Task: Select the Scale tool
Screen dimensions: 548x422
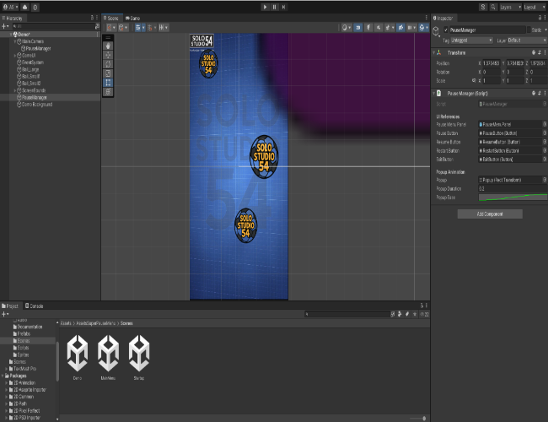Action: 108,73
